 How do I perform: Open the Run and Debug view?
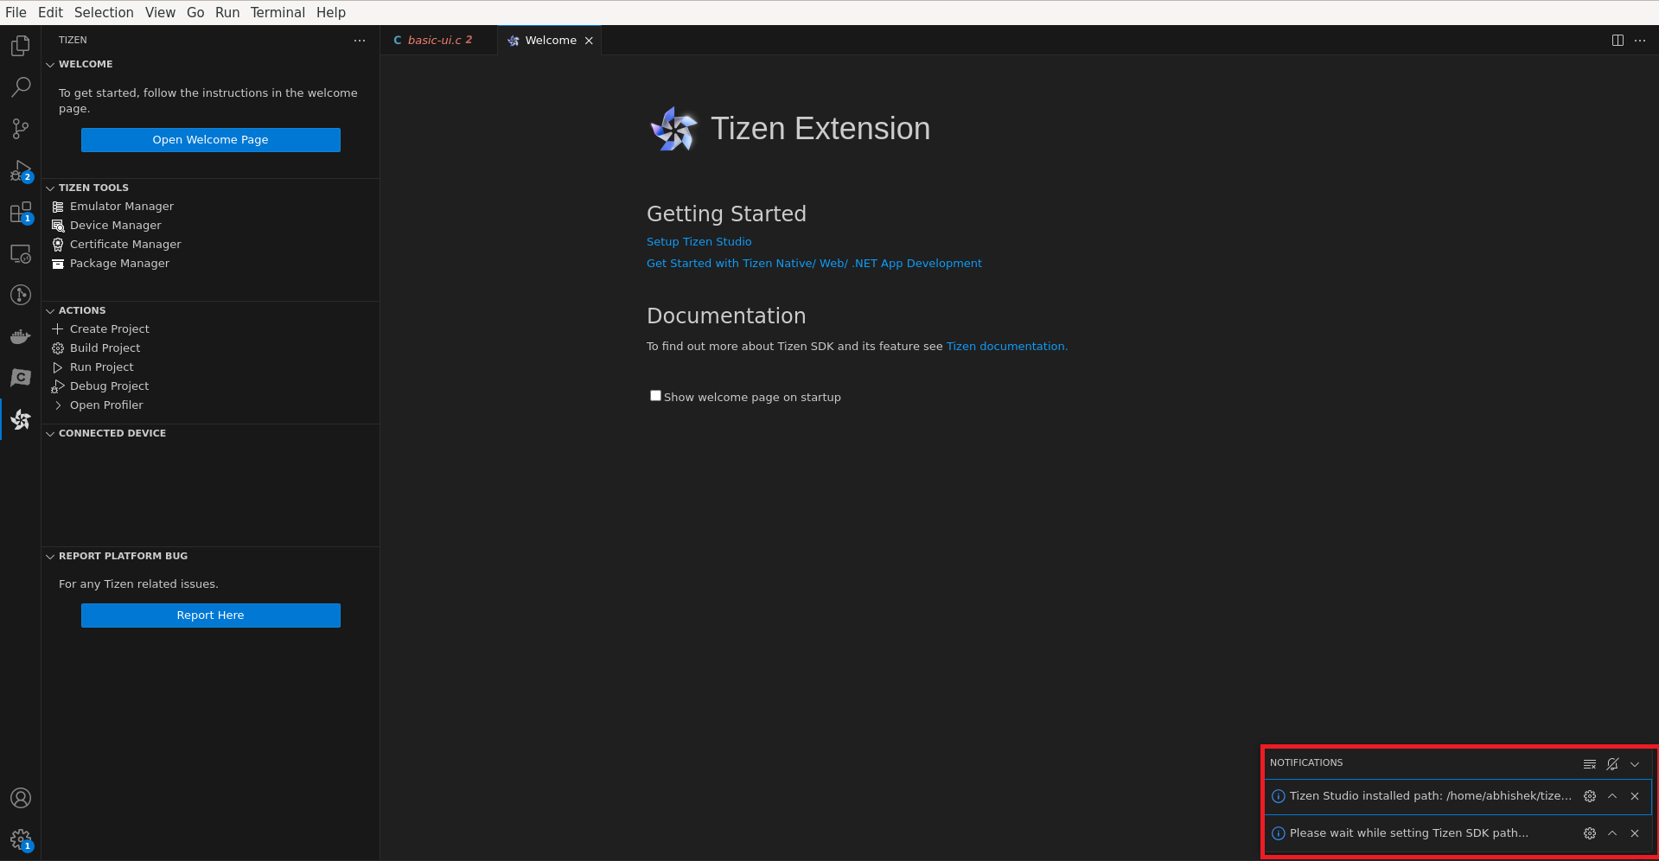(x=21, y=170)
